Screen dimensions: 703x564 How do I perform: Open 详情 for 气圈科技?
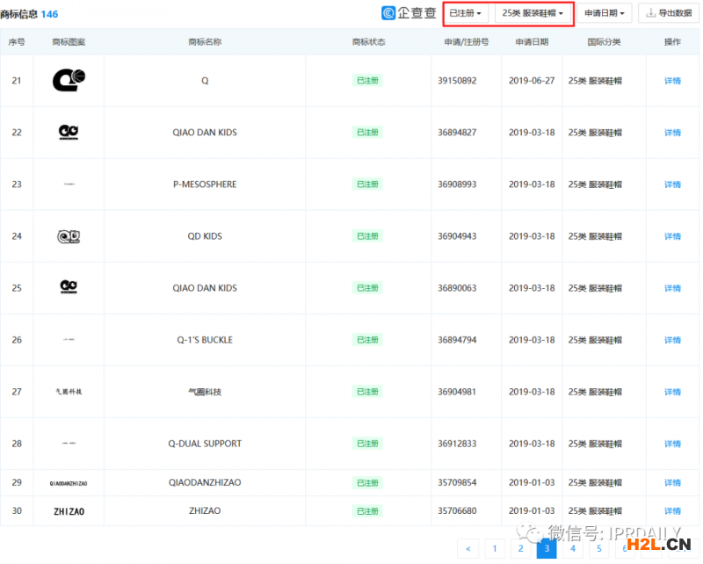pos(672,392)
